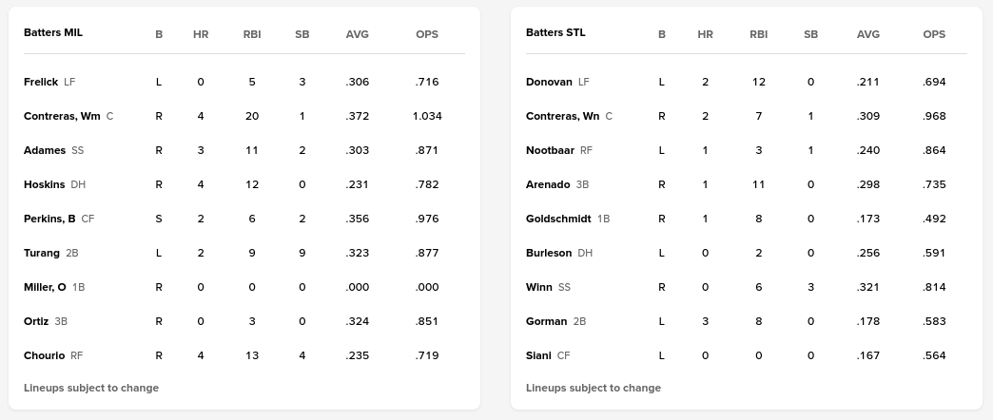Select Nootbaar in the Cardinals batters

[550, 150]
